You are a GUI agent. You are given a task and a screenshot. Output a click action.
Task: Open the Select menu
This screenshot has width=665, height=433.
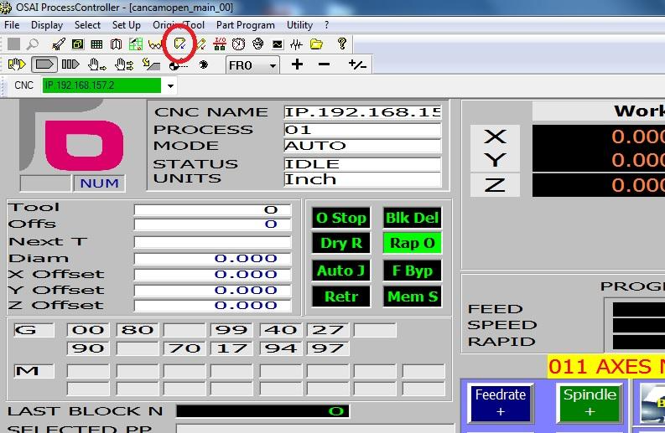tap(87, 25)
